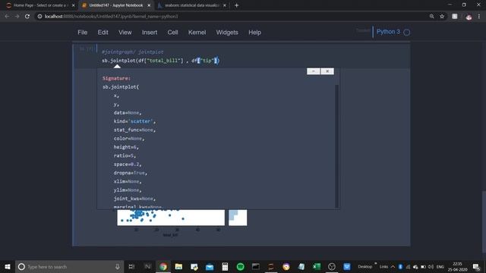486x273 pixels.
Task: Click the sb.jointplot code line in the cell
Action: (x=160, y=61)
